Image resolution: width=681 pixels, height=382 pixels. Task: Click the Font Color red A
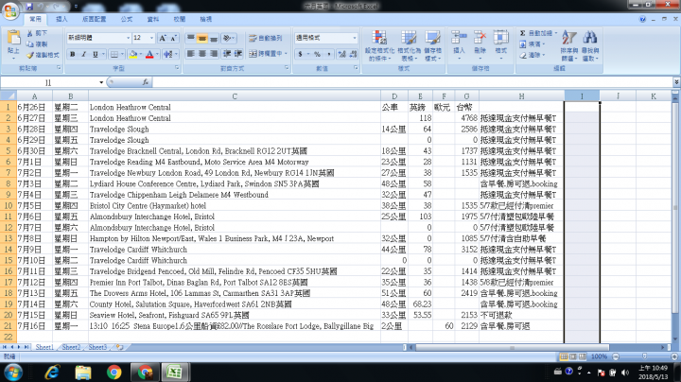149,54
